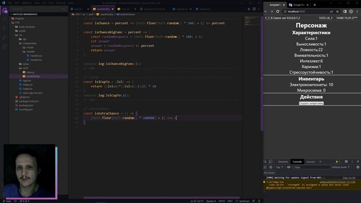This screenshot has width=361, height=203.
Task: Switch to the Console DevTools tab
Action: point(297,162)
